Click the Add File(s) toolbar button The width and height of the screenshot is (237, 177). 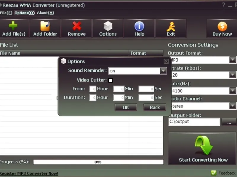[14, 28]
